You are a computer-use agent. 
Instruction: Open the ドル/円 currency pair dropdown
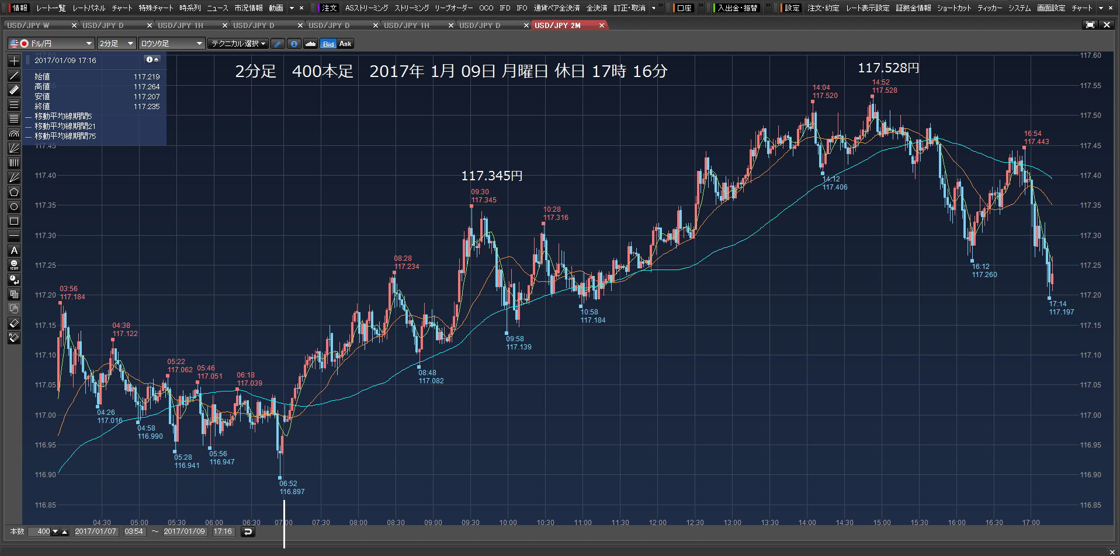tap(51, 44)
